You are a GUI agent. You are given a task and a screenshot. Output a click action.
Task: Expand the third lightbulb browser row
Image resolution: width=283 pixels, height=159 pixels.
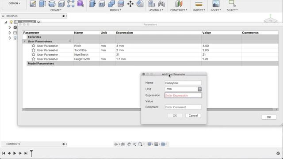pyautogui.click(x=10, y=38)
